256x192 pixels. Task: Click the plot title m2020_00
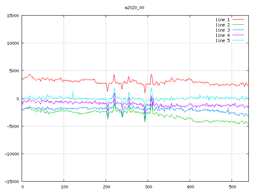click(x=134, y=8)
